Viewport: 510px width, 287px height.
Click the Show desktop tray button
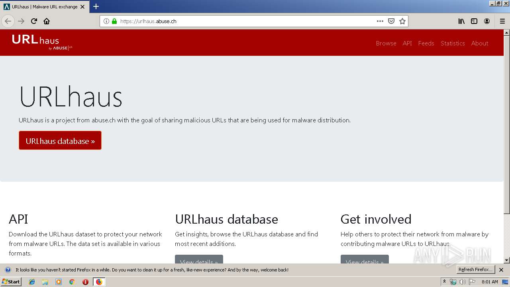tap(506, 282)
